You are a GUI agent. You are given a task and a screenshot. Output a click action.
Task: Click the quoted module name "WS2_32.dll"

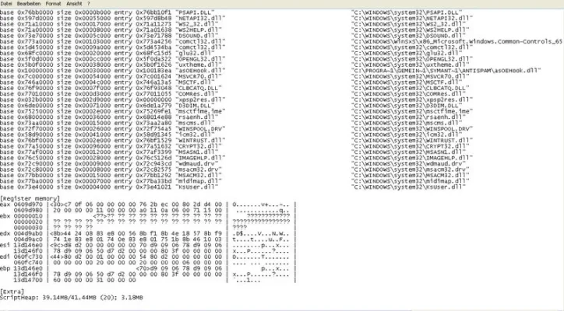197,24
